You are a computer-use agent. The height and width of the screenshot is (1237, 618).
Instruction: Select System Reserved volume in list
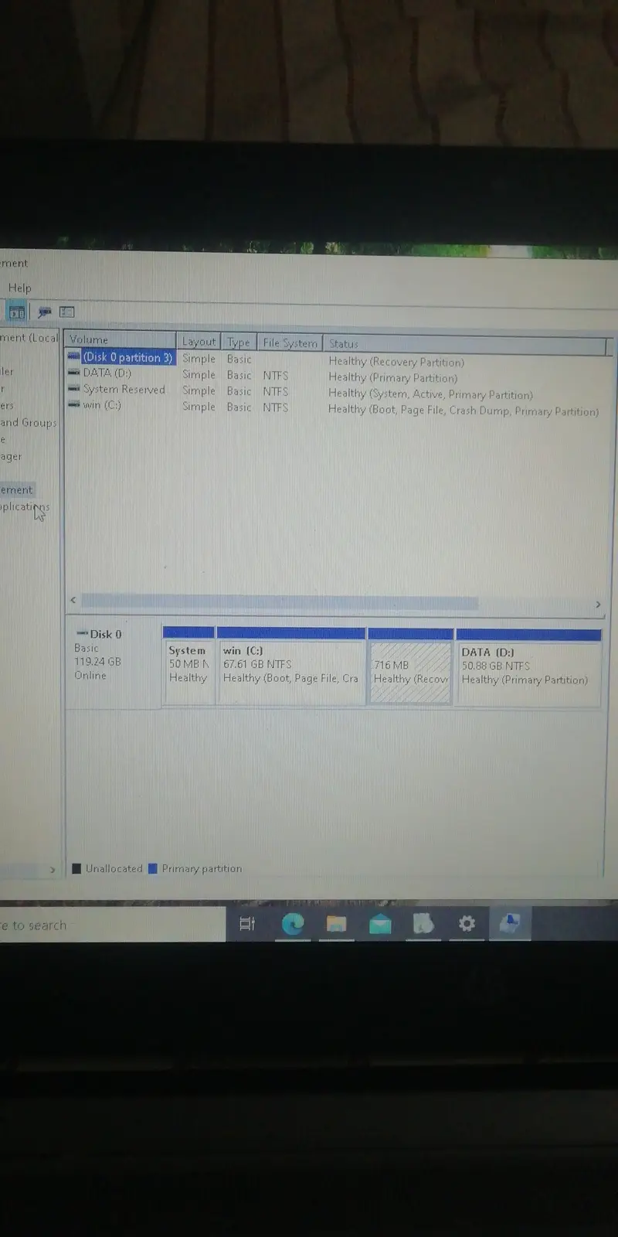(124, 390)
